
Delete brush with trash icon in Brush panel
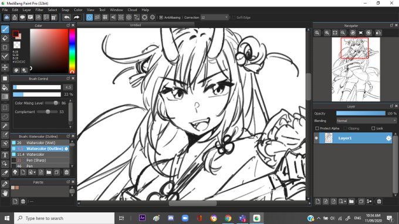pyautogui.click(x=66, y=172)
